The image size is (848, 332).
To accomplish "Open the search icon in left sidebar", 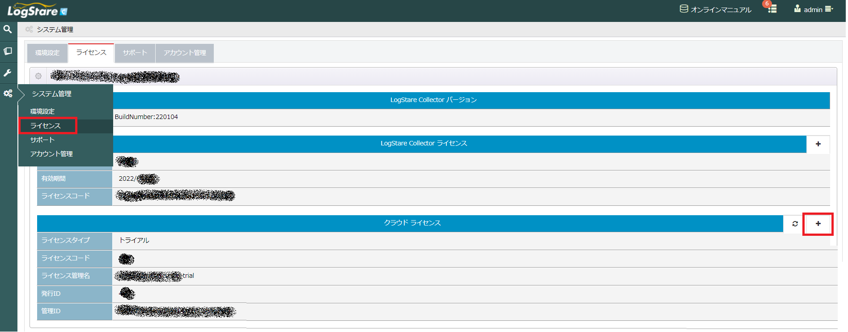I will pyautogui.click(x=8, y=30).
